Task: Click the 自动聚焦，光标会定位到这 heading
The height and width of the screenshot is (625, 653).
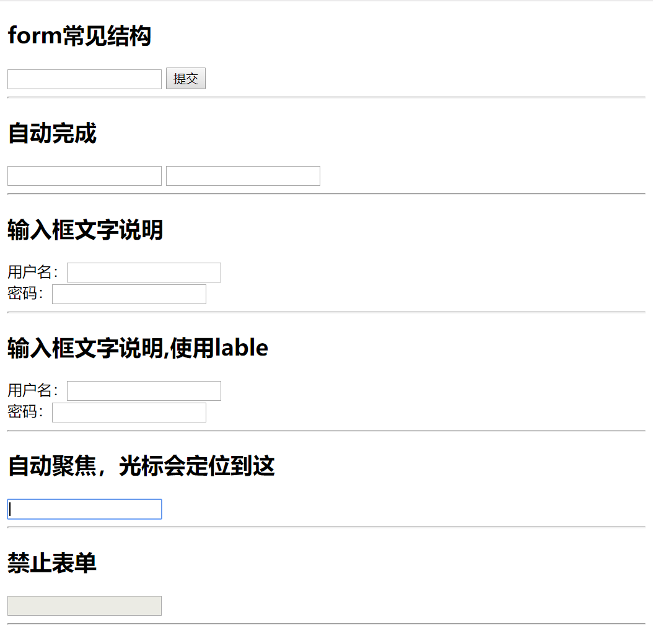Action: coord(141,466)
